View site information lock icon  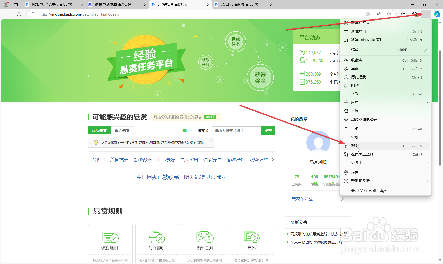pyautogui.click(x=33, y=14)
